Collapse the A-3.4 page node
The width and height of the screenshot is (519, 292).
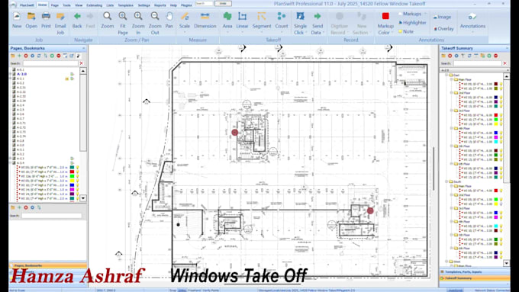[x=11, y=163]
